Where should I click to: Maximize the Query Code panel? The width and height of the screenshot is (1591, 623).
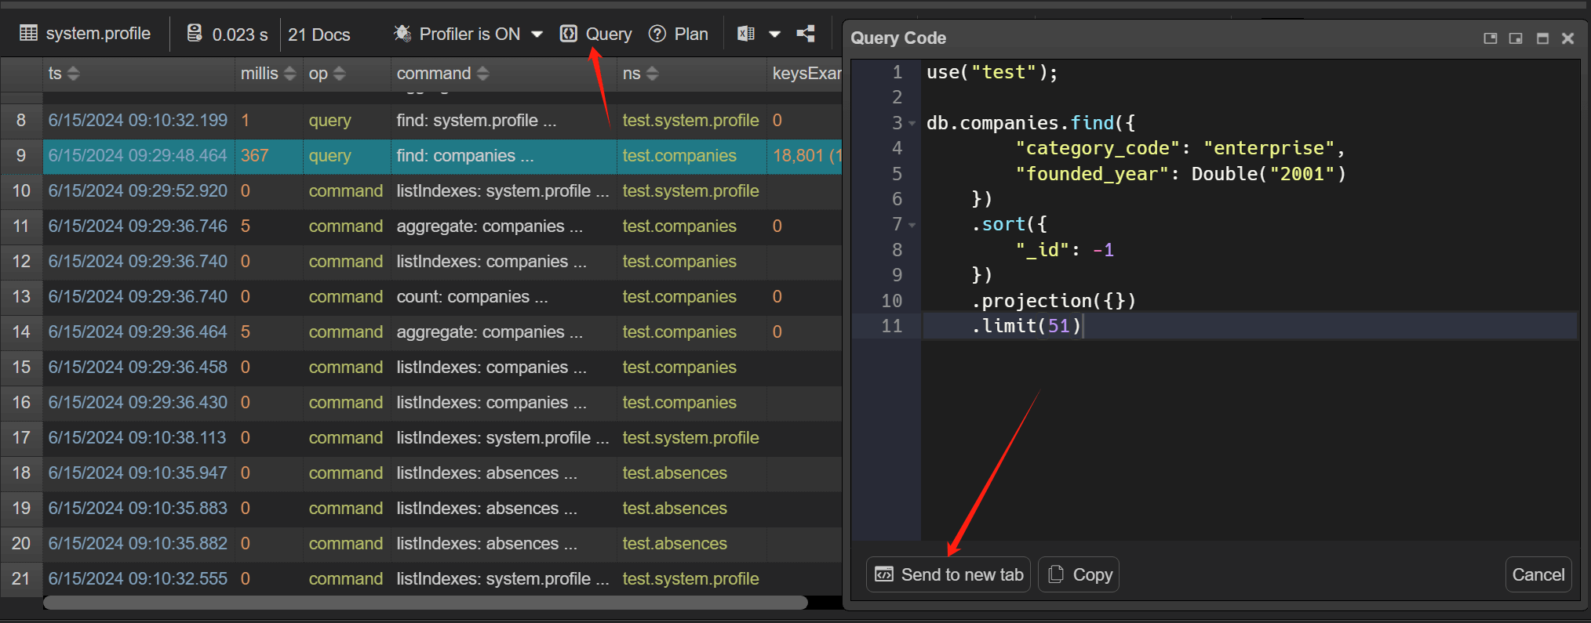1542,38
